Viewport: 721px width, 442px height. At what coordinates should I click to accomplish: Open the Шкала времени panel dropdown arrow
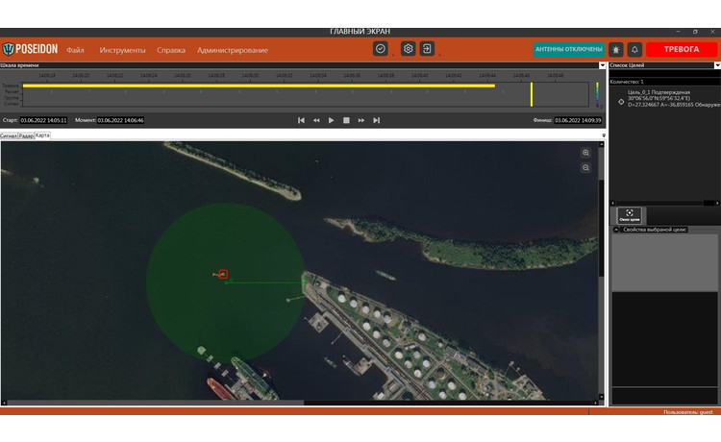603,65
